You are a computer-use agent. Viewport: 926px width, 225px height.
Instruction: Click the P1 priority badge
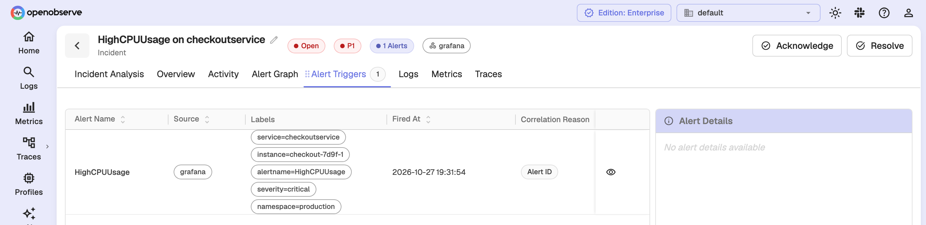347,46
